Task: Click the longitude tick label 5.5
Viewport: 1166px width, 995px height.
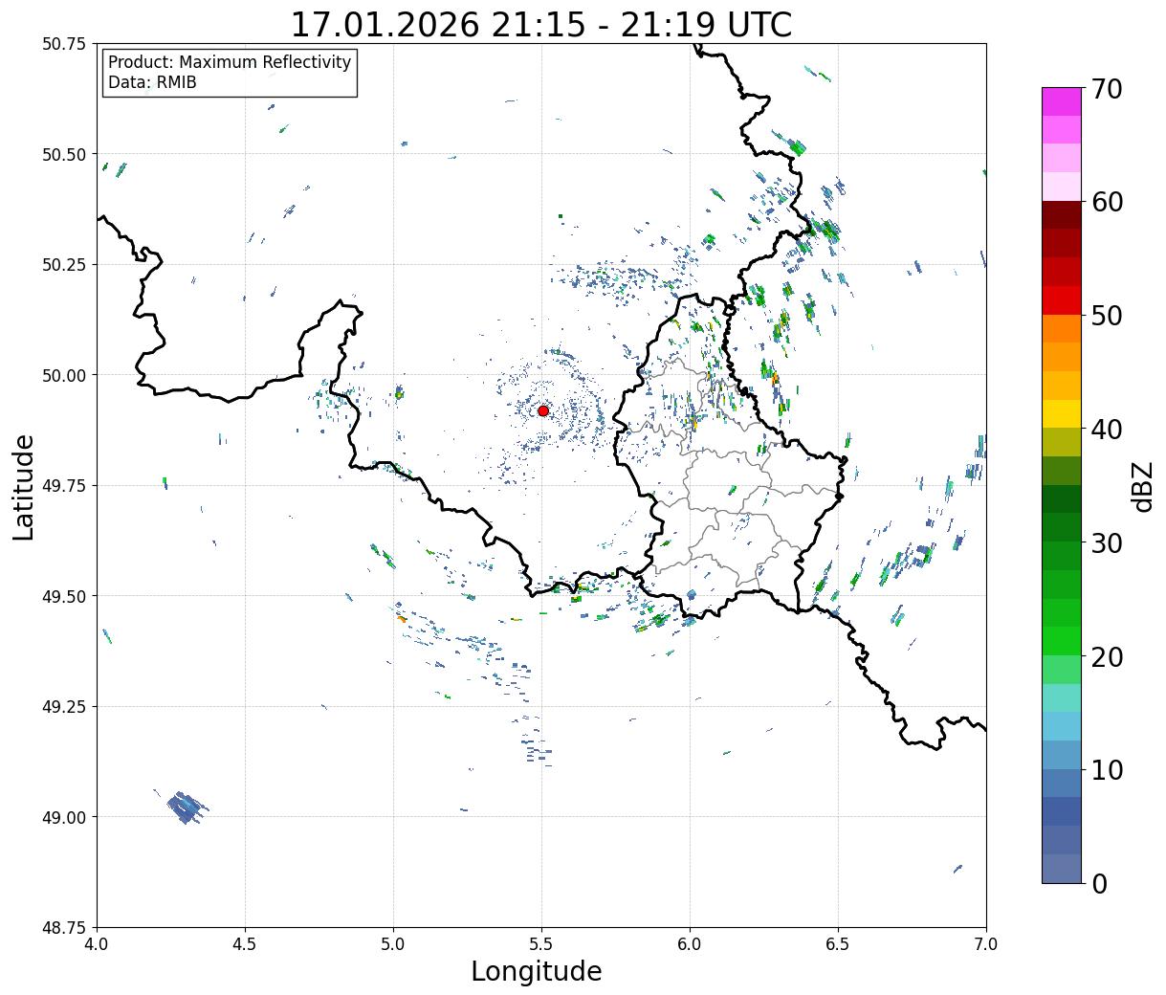Action: [x=541, y=944]
